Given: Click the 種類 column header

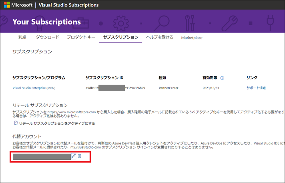Looking at the screenshot, I should pos(162,78).
